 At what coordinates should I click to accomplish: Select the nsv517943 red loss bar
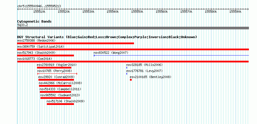[46, 55]
